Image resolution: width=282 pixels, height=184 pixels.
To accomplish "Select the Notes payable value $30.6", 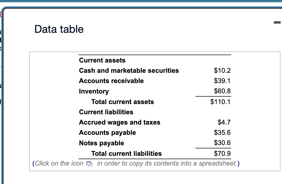I will (222, 143).
